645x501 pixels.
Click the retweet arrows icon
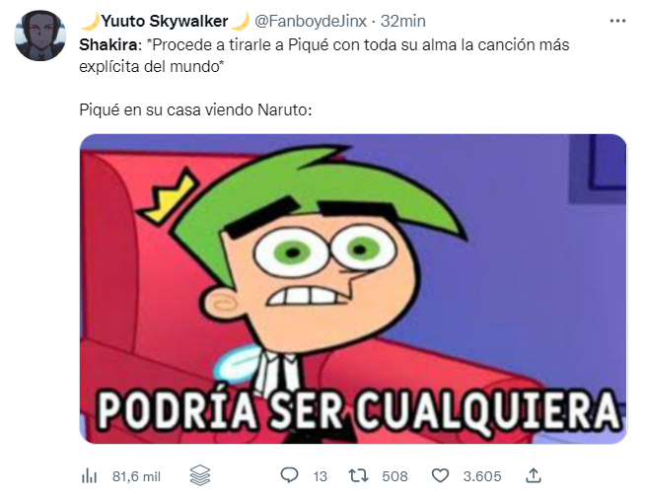(x=358, y=476)
